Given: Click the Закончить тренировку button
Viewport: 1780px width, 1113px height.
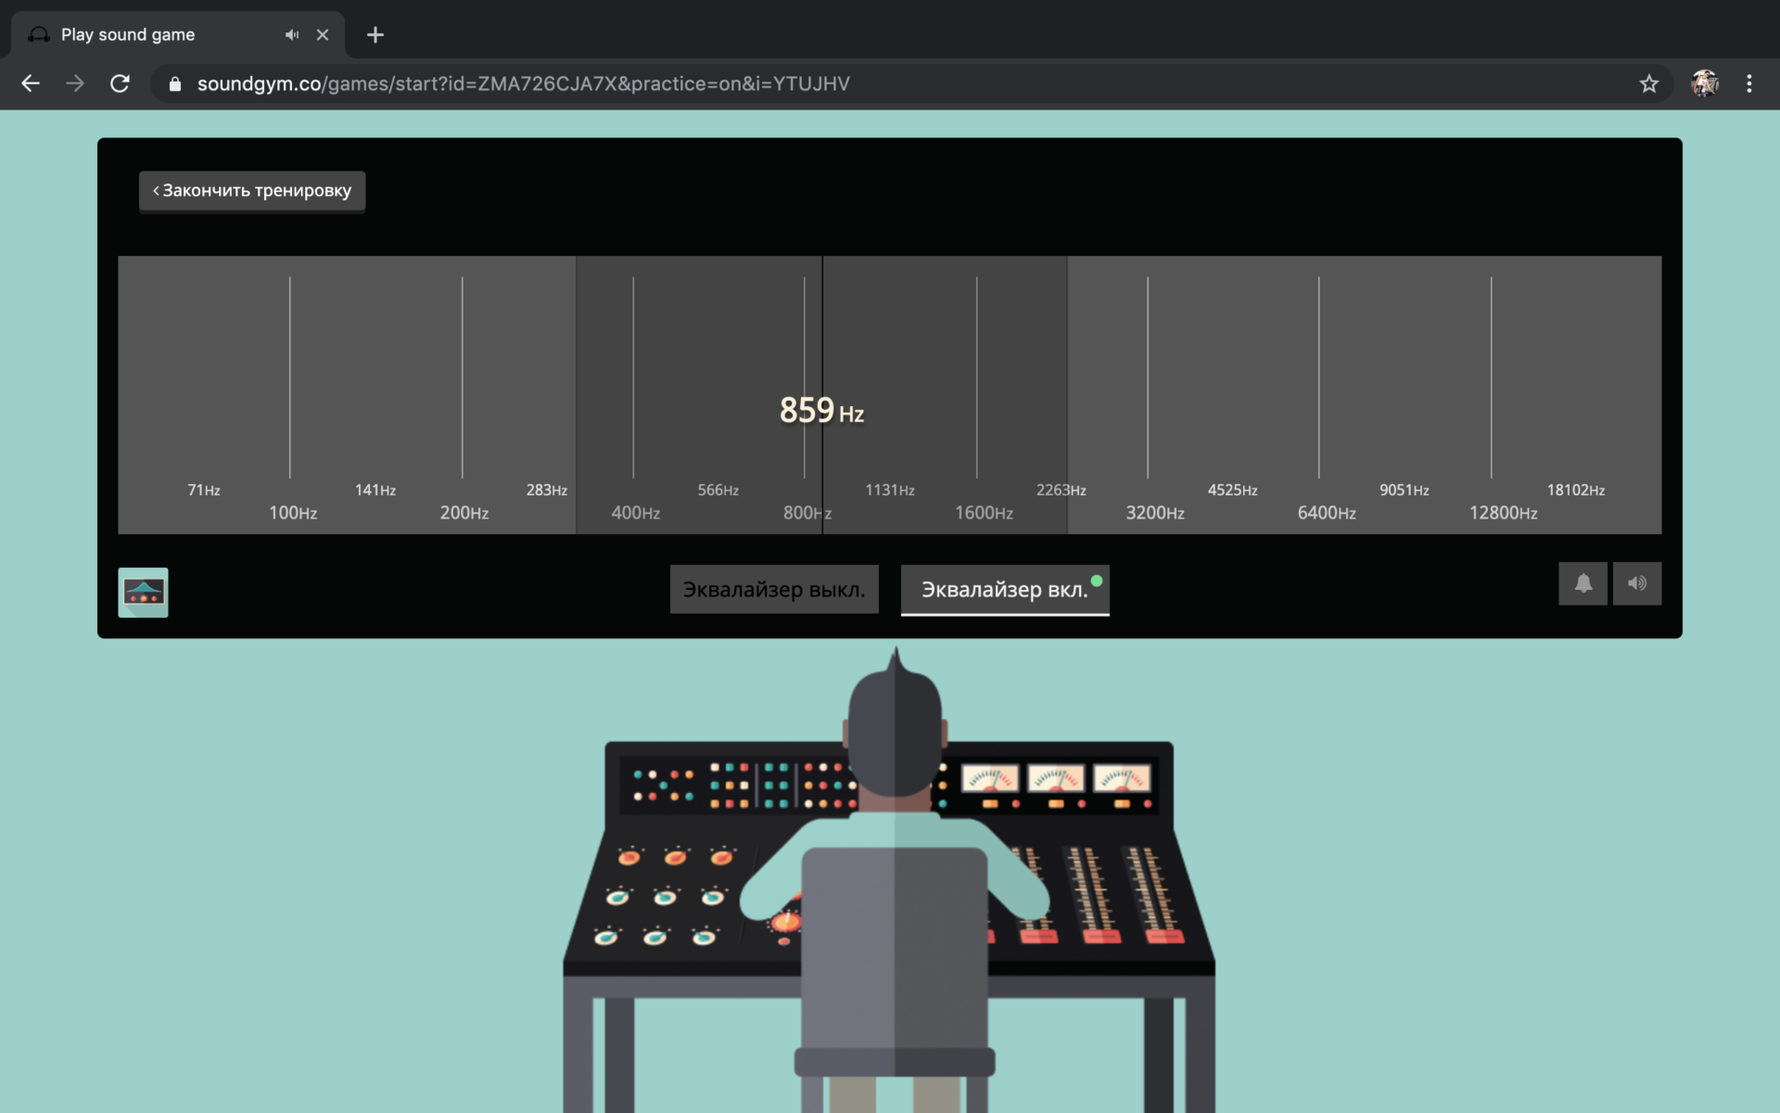Looking at the screenshot, I should click(252, 190).
